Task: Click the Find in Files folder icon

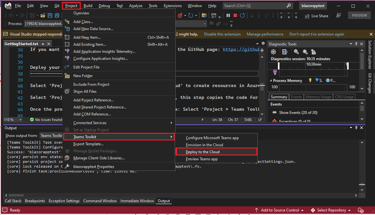Action: pyautogui.click(x=204, y=15)
